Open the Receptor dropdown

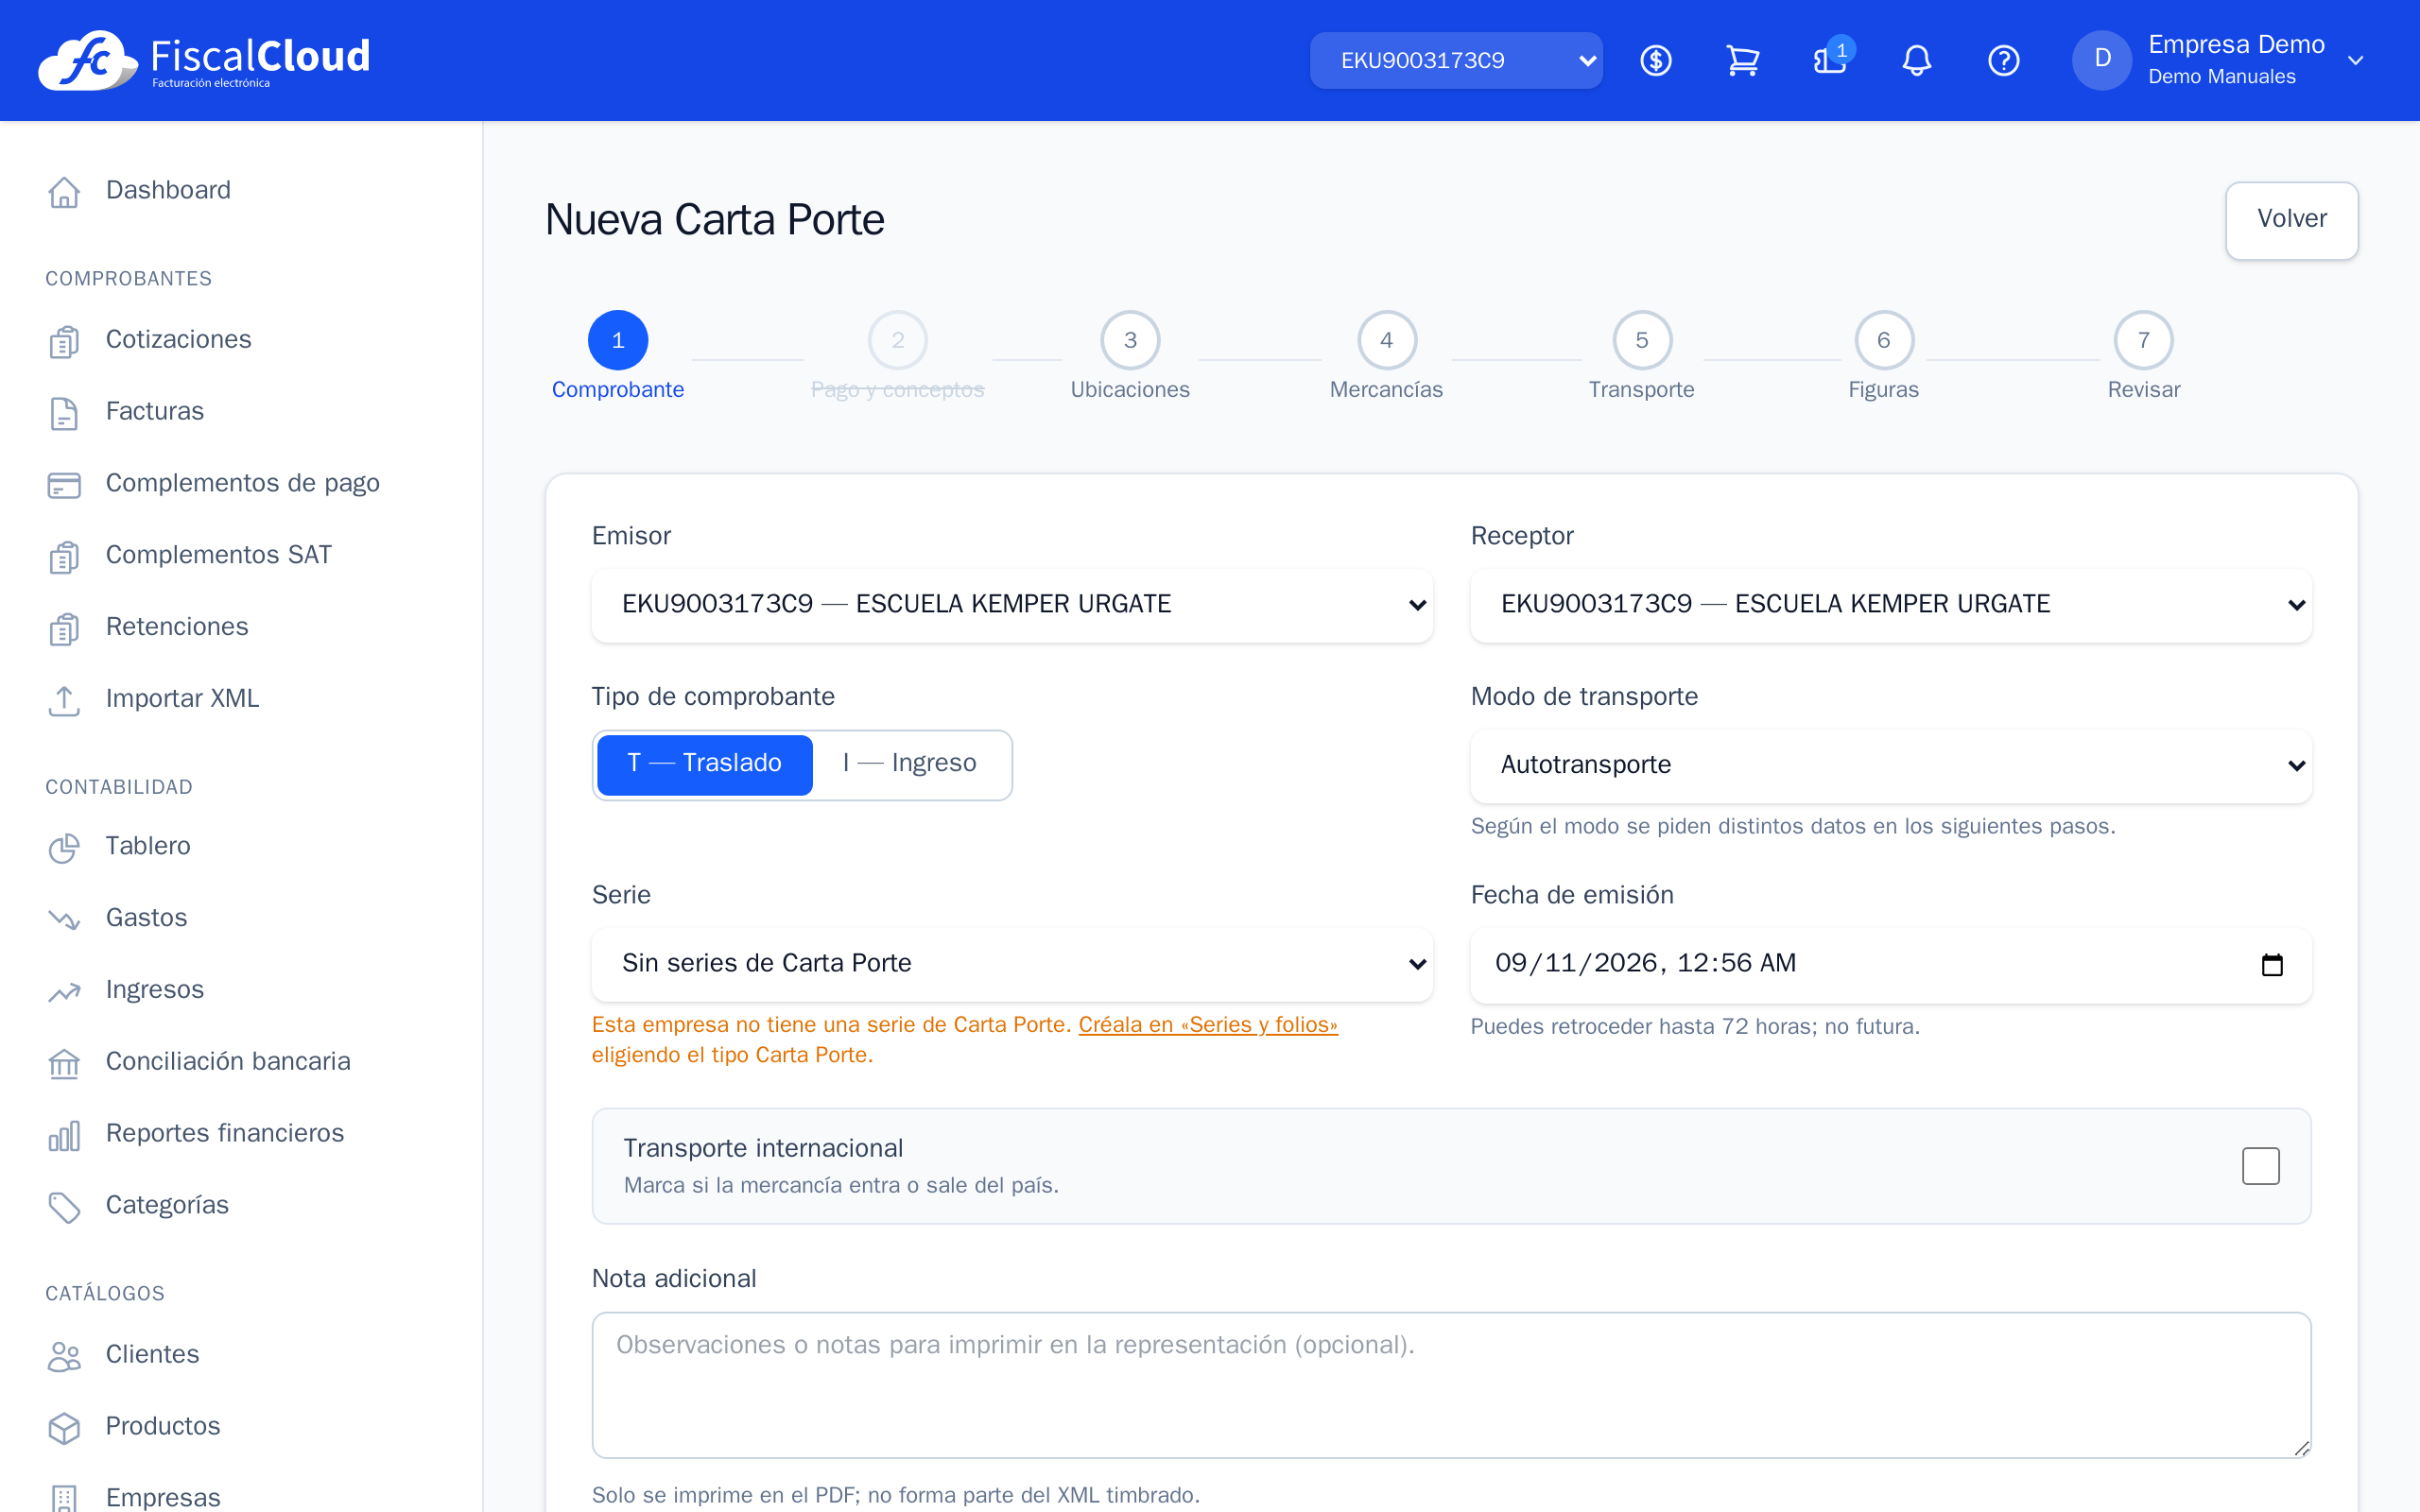(x=1890, y=604)
